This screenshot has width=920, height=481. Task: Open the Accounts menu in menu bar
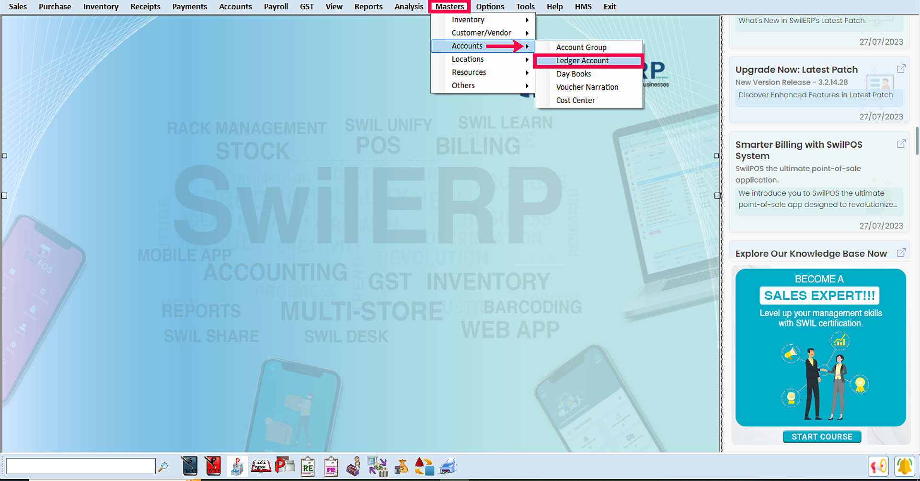[235, 7]
